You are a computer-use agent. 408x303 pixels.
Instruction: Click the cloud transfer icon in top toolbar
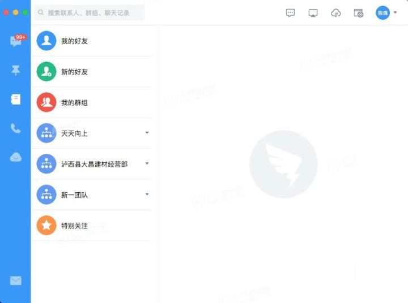335,13
